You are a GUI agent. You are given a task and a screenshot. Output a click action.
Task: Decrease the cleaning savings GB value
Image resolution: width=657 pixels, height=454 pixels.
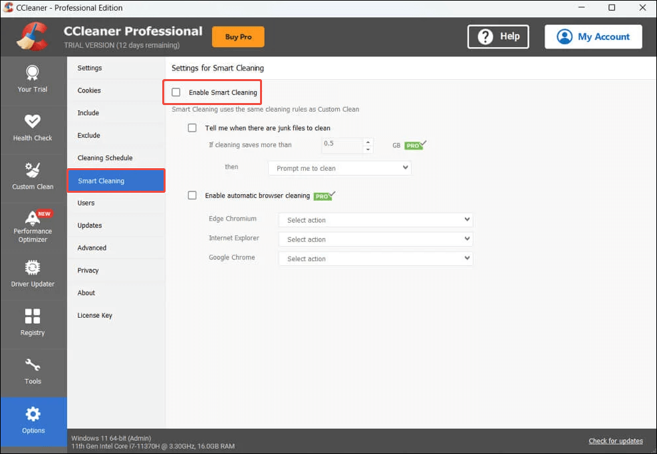tap(368, 150)
